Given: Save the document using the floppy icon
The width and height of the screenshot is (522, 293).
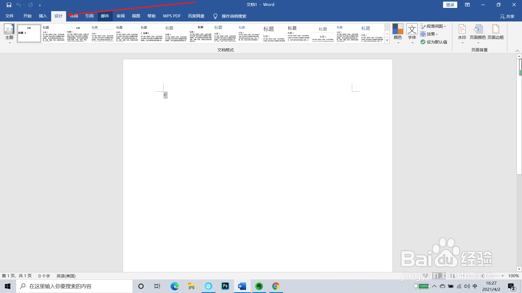Looking at the screenshot, I should [x=9, y=5].
